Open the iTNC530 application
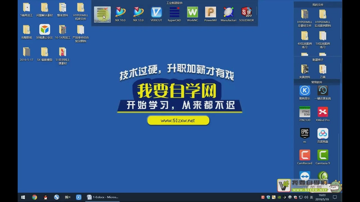The width and height of the screenshot is (360, 202). pyautogui.click(x=305, y=114)
